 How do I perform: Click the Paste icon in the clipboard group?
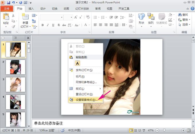click(6, 17)
